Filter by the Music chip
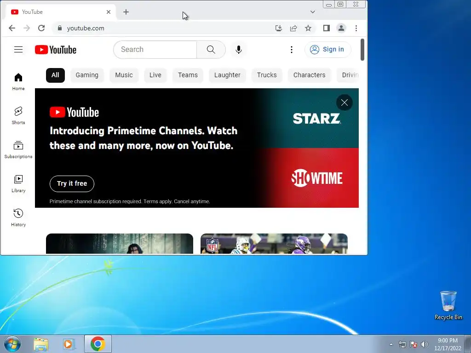 pyautogui.click(x=124, y=75)
